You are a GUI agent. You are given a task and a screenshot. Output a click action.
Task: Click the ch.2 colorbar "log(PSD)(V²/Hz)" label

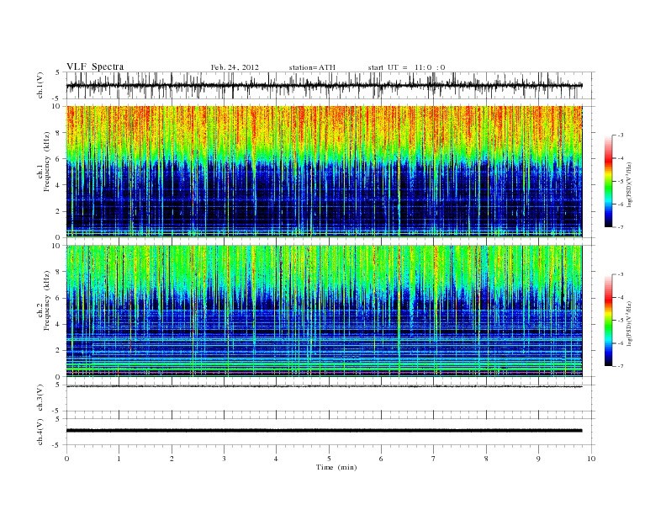[629, 323]
